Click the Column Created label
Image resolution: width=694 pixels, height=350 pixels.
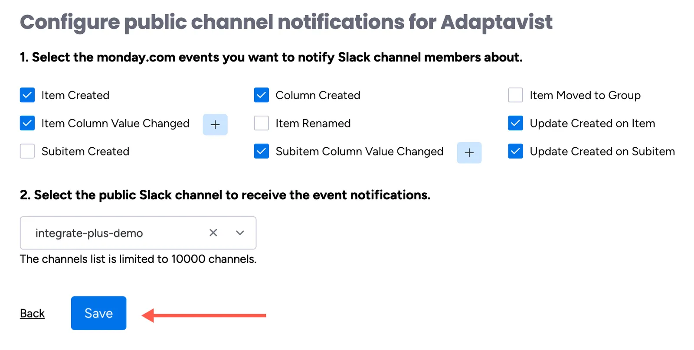[x=318, y=95]
